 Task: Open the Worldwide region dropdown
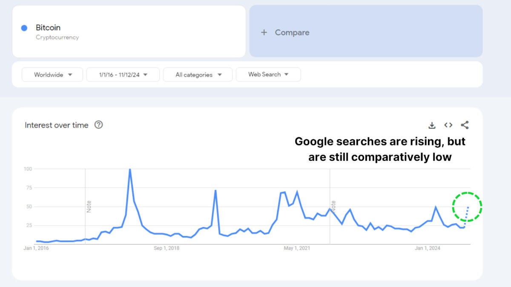(52, 75)
